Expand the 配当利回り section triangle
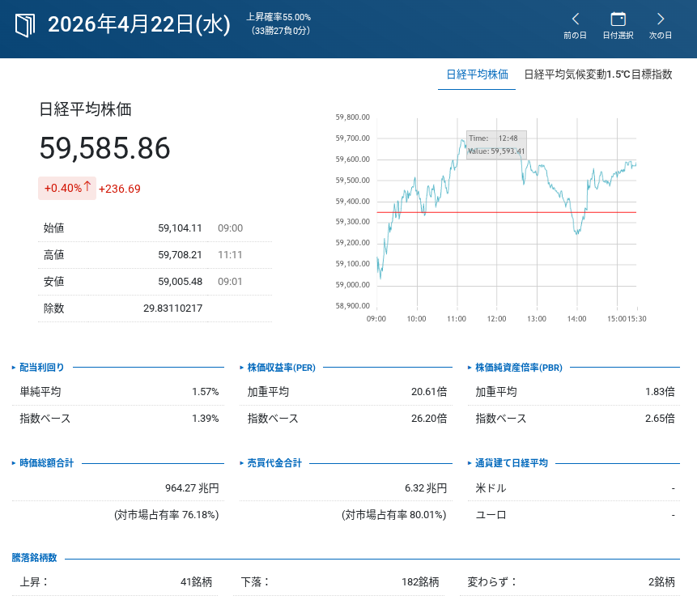This screenshot has height=600, width=697. [14, 368]
